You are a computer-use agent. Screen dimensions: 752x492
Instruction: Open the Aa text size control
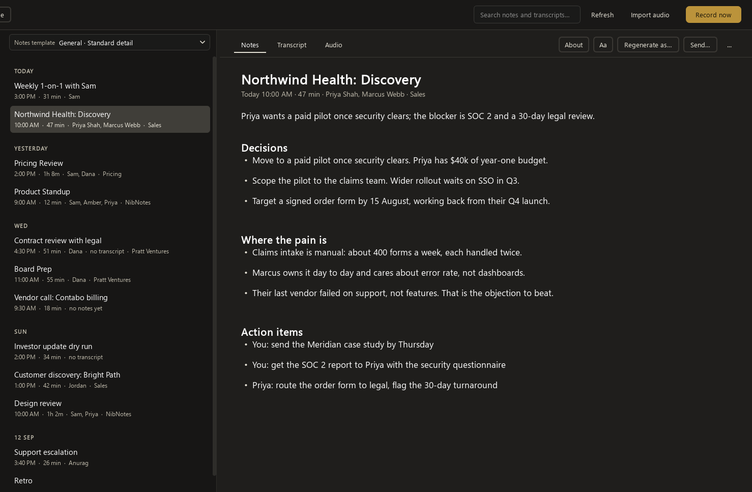pos(603,45)
